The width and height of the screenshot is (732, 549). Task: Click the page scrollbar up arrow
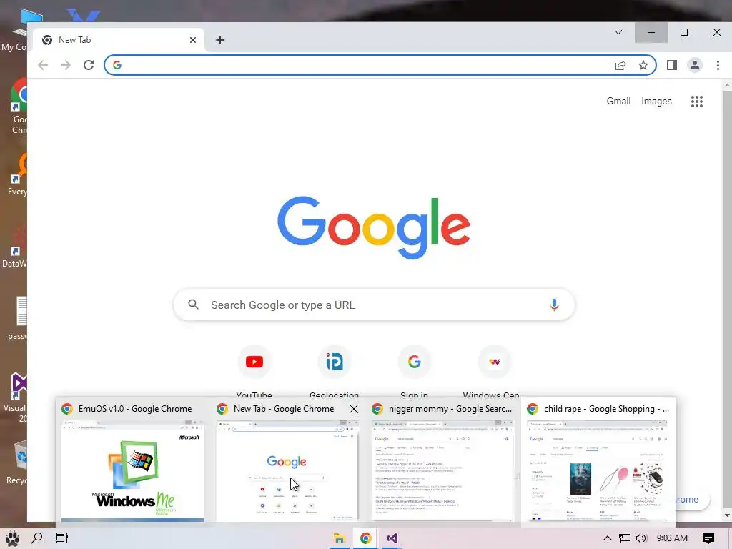727,85
